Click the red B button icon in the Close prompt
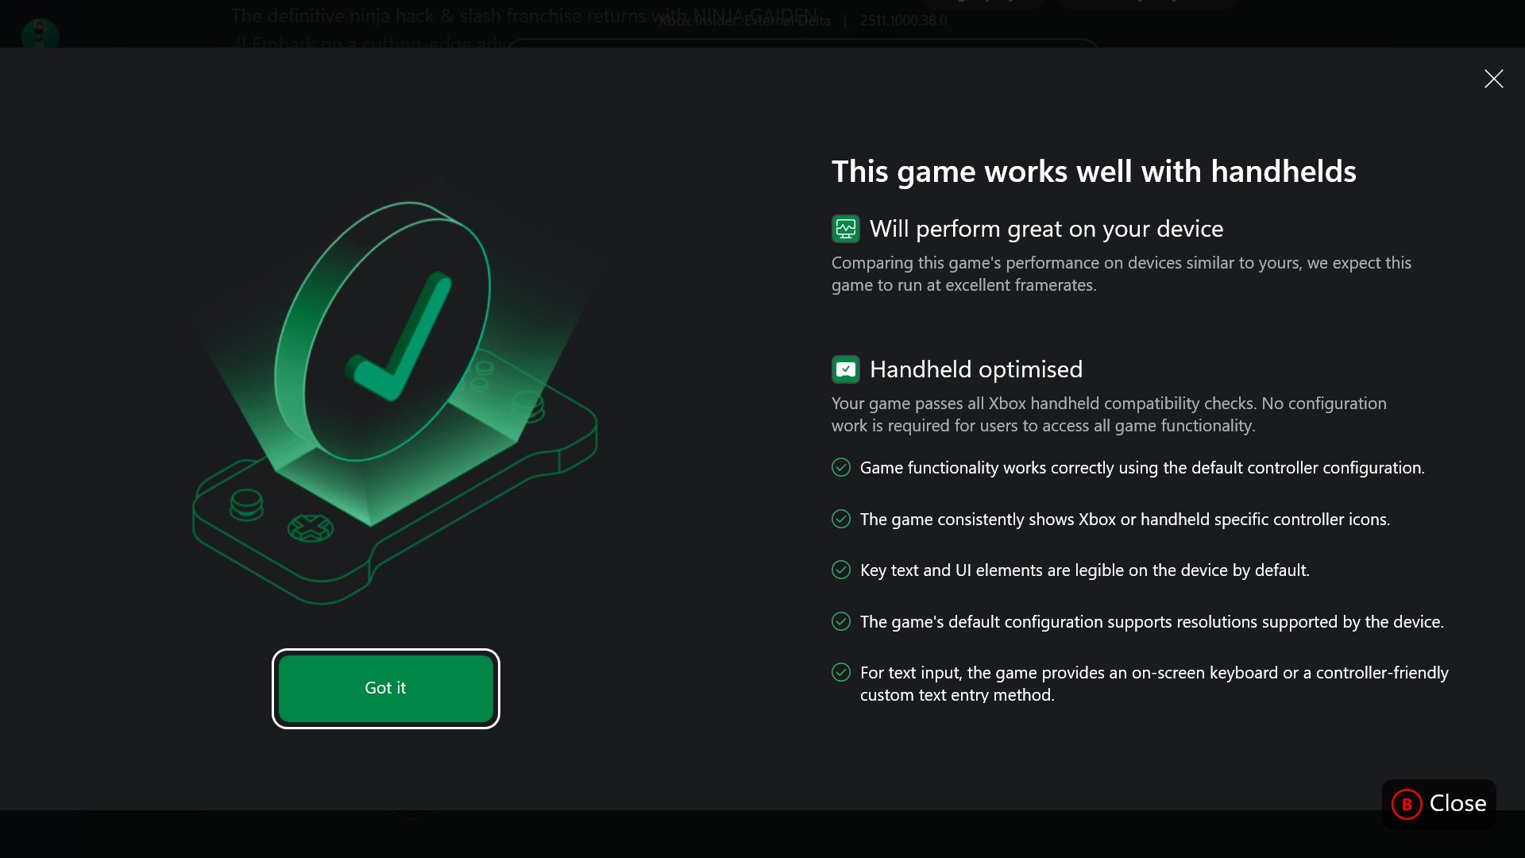The width and height of the screenshot is (1525, 858). 1407,803
